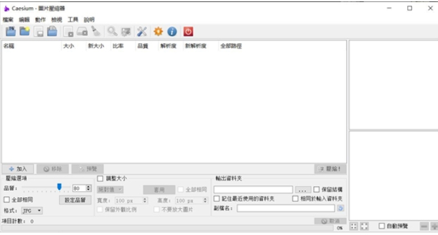Click the Open List folder icon
Screen dimensions: 438x235
coord(52,31)
